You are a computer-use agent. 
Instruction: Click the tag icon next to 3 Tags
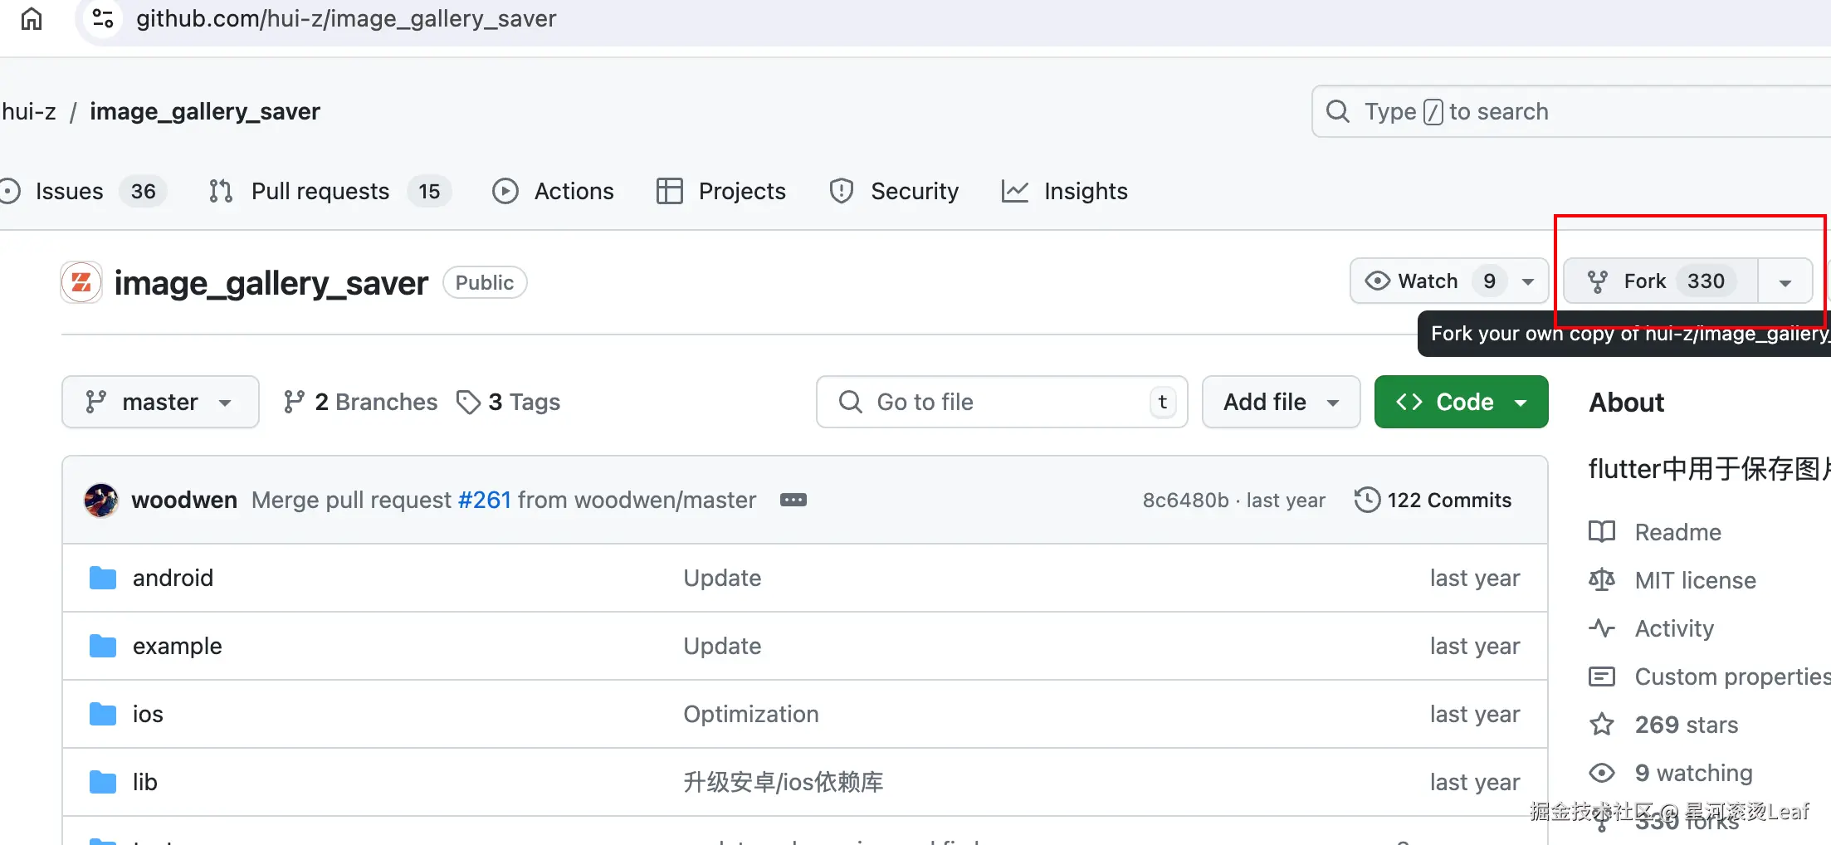[469, 402]
